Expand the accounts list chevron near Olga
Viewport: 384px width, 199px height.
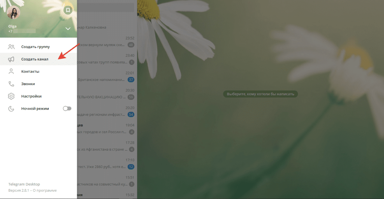pos(68,29)
